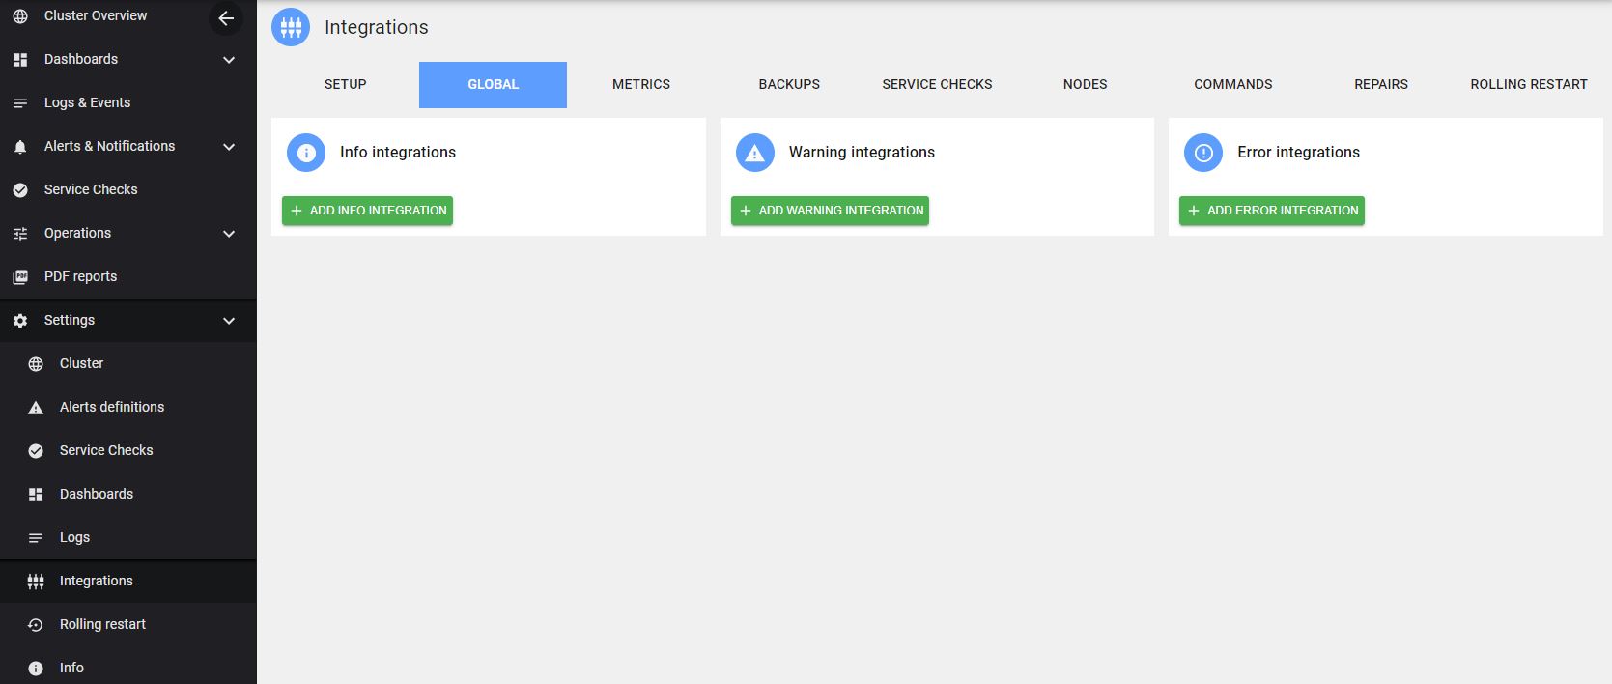Click the PDF reports icon

coord(20,277)
